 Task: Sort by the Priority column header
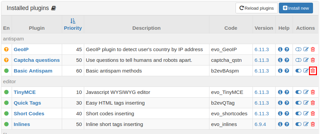[x=73, y=24]
